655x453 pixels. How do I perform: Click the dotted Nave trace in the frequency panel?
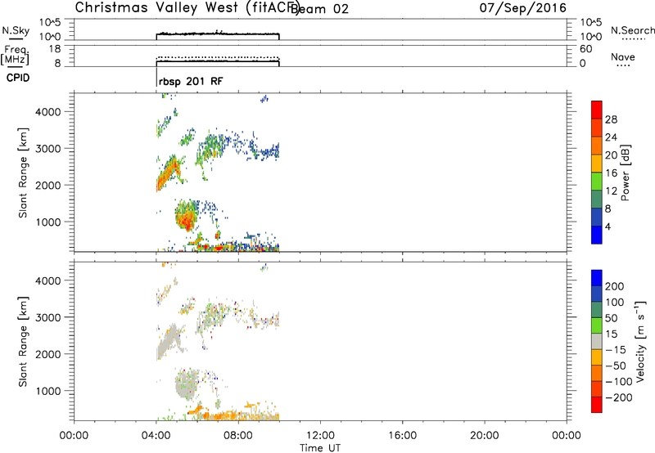point(218,57)
